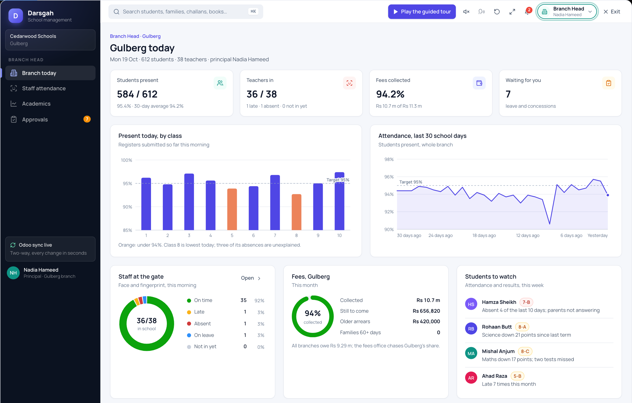Focus the search students field

click(x=186, y=12)
